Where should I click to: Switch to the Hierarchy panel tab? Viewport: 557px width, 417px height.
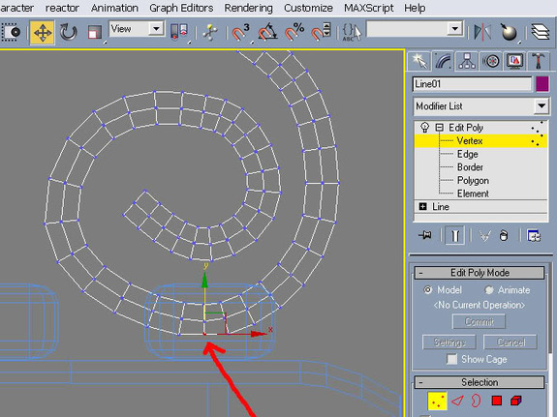click(x=467, y=61)
